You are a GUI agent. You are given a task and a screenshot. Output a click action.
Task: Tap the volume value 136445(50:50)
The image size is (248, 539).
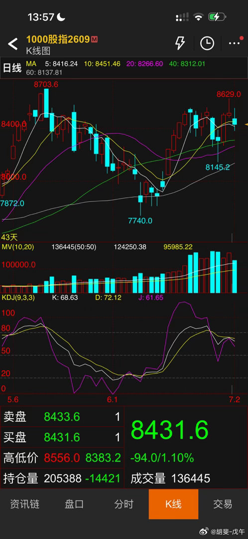(74, 247)
